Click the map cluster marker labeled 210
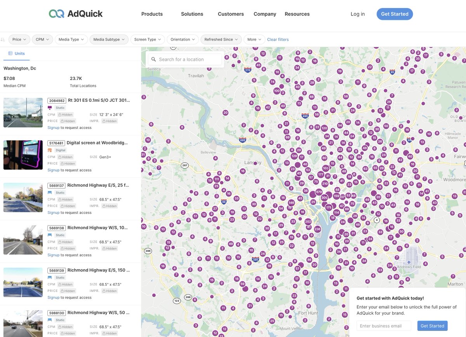This screenshot has height=337, width=466. (325, 184)
